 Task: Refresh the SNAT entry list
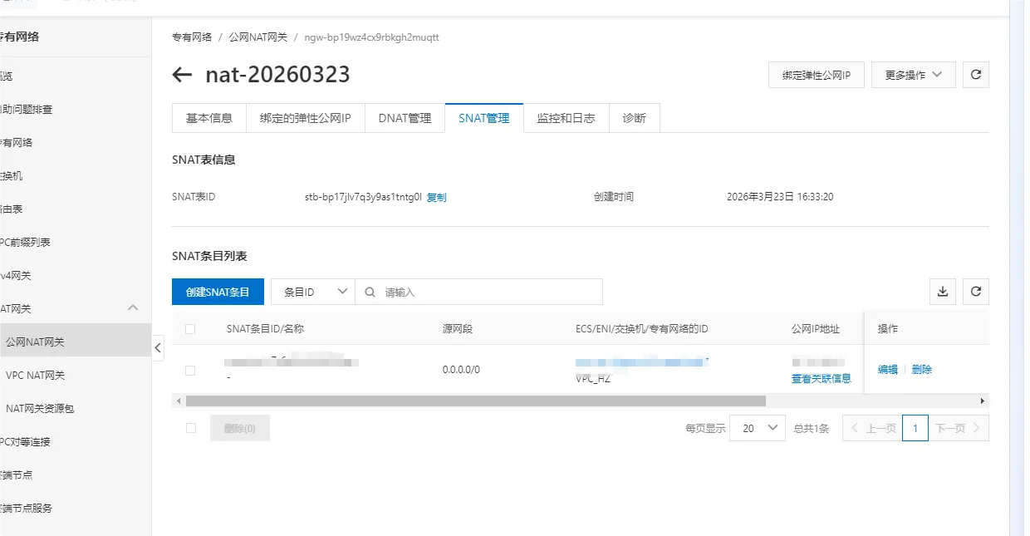point(975,292)
